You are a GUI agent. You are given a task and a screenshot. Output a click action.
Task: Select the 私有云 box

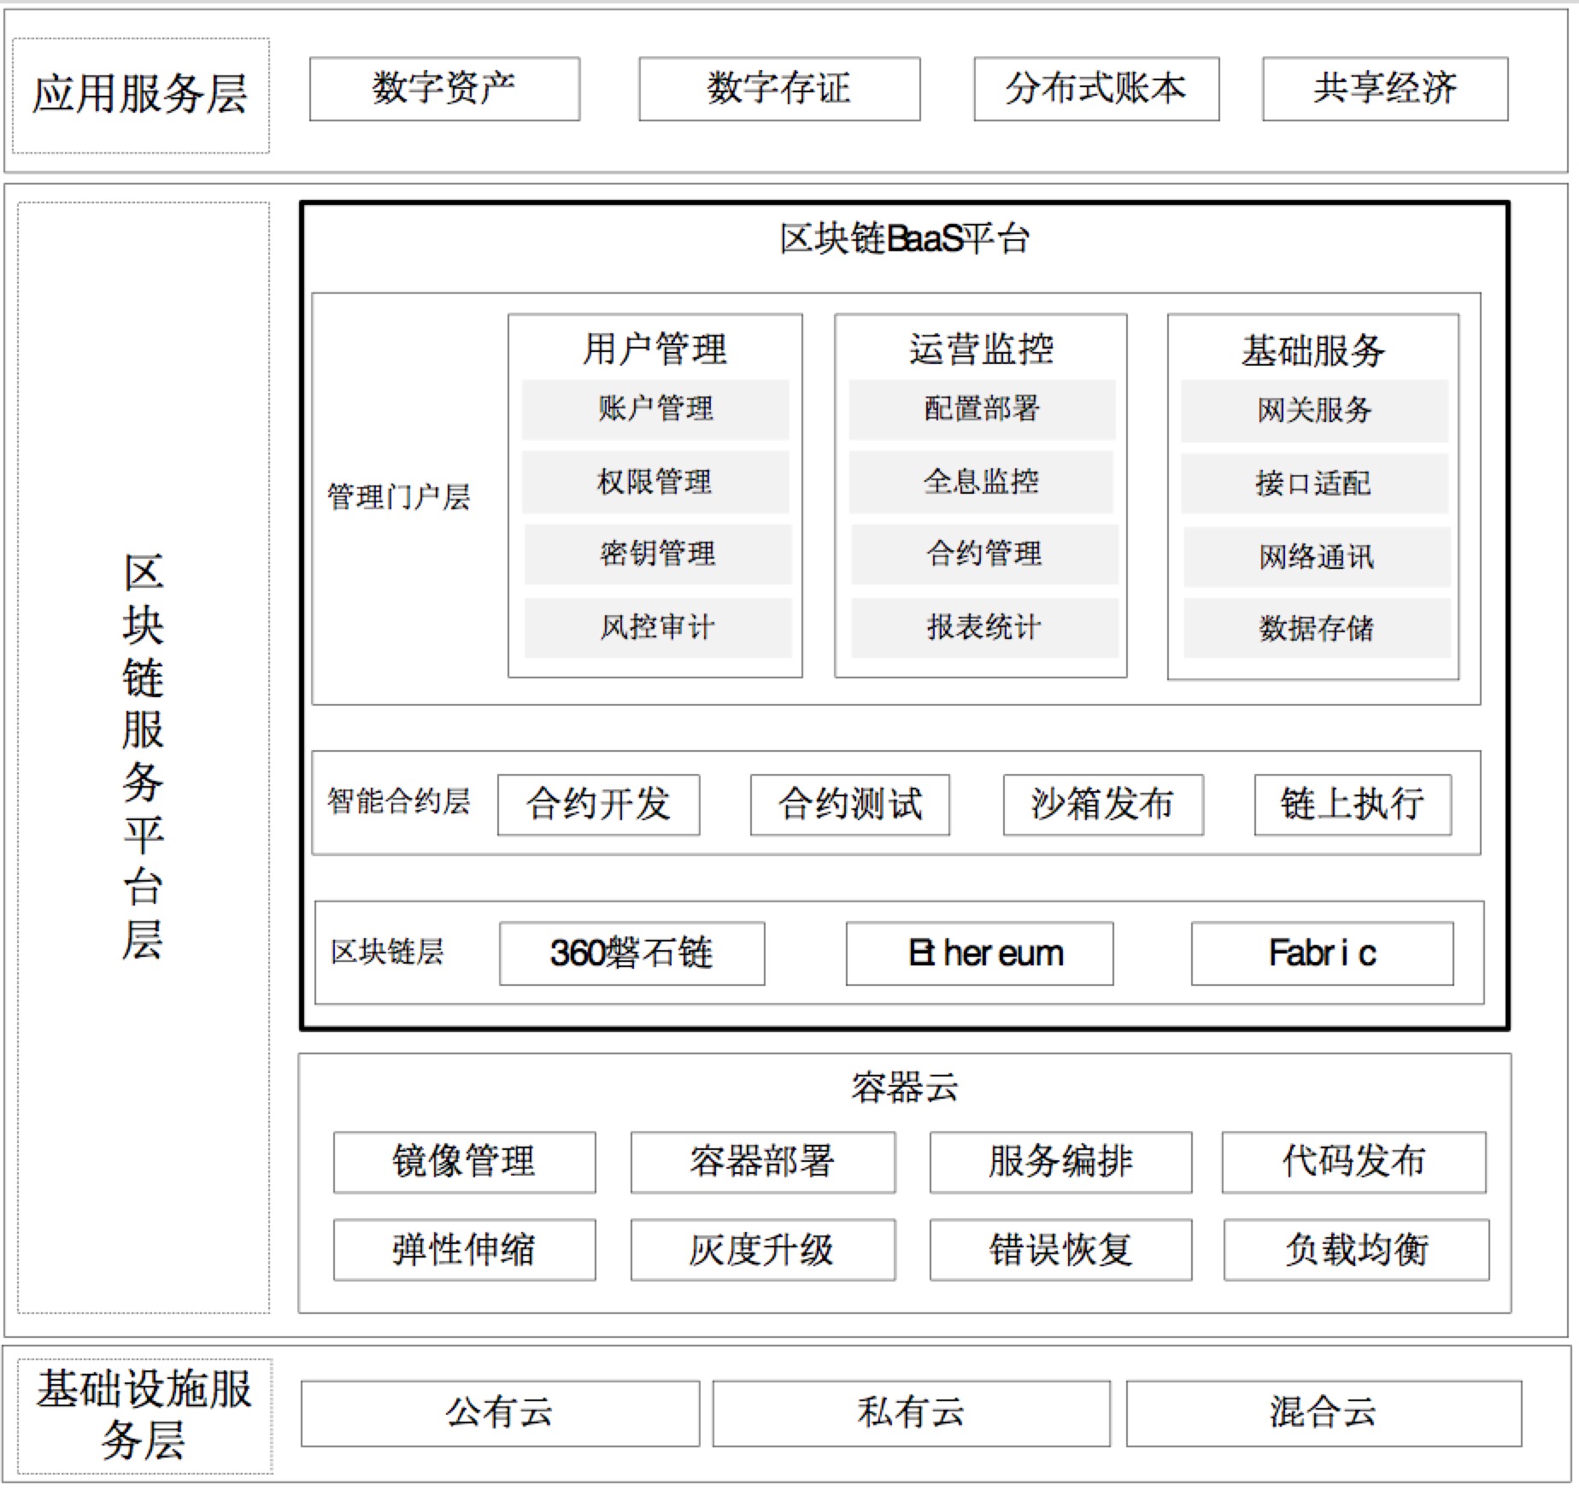pos(912,1414)
